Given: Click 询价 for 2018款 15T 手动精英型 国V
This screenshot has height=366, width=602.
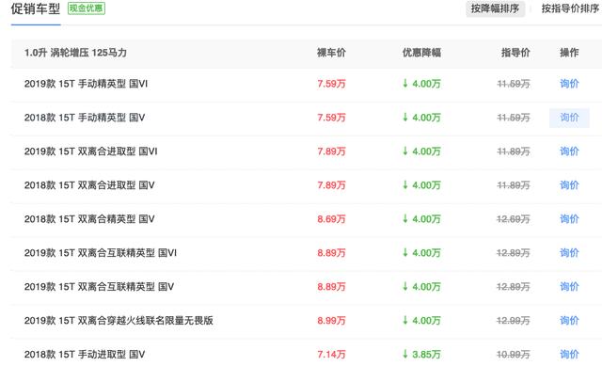Looking at the screenshot, I should tap(569, 118).
